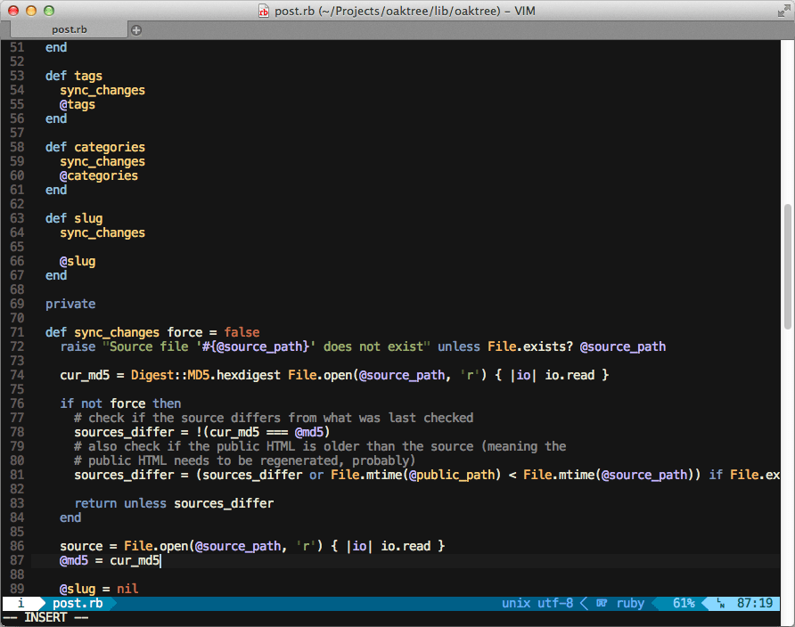Click the insert mode 'i' indicator in statusline
This screenshot has height=627, width=795.
point(20,603)
